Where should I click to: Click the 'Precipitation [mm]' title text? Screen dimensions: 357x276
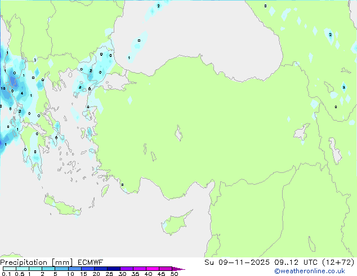point(37,262)
